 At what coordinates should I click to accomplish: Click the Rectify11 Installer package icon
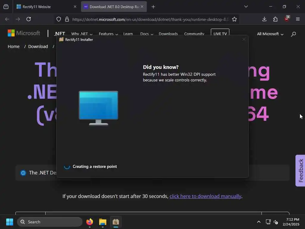(61, 40)
